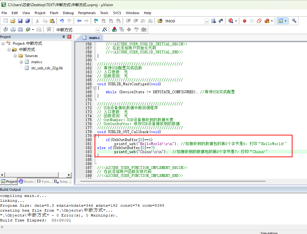Click the Save All icon
Viewport: 307px width, 234px height.
tap(28, 21)
